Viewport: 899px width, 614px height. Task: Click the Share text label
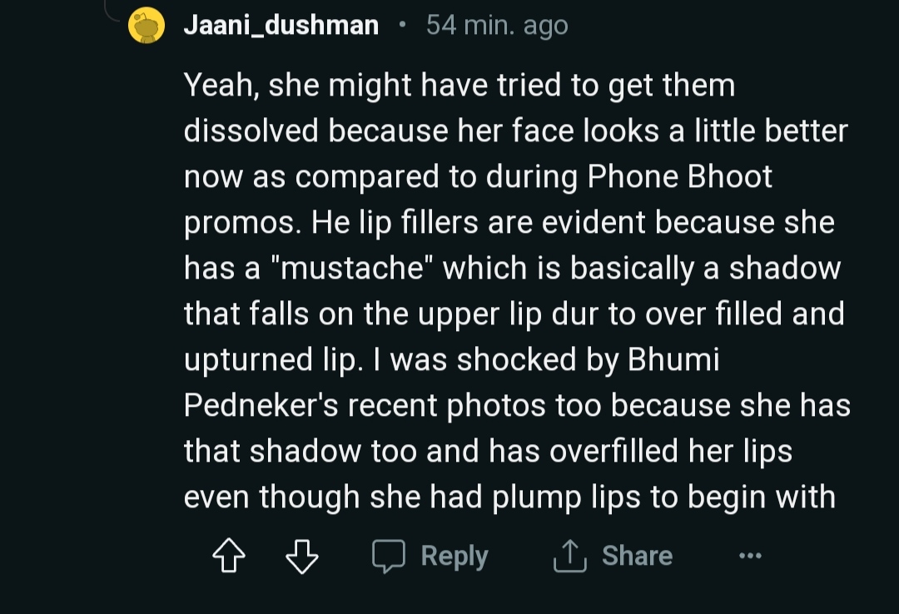coord(637,556)
